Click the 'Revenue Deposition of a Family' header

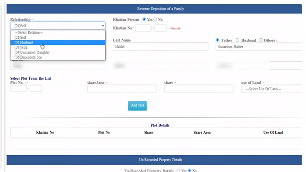coord(154,9)
